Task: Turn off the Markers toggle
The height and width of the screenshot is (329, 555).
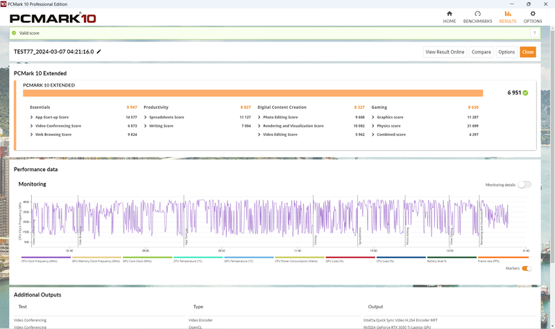Action: (x=527, y=269)
